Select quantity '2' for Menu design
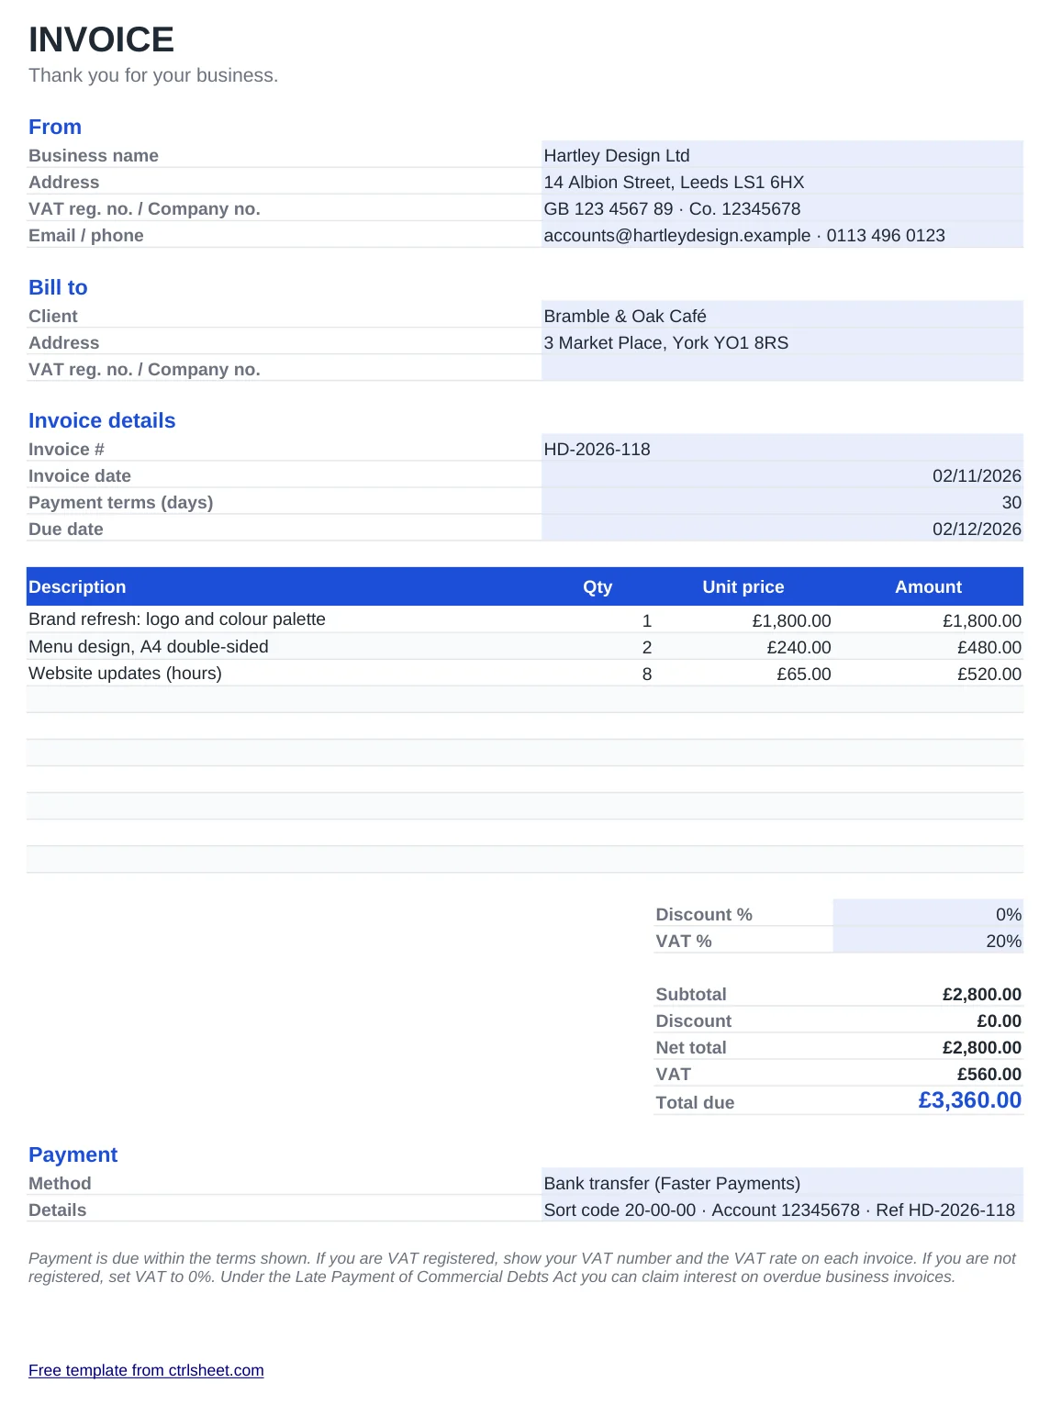The image size is (1050, 1405). [647, 647]
